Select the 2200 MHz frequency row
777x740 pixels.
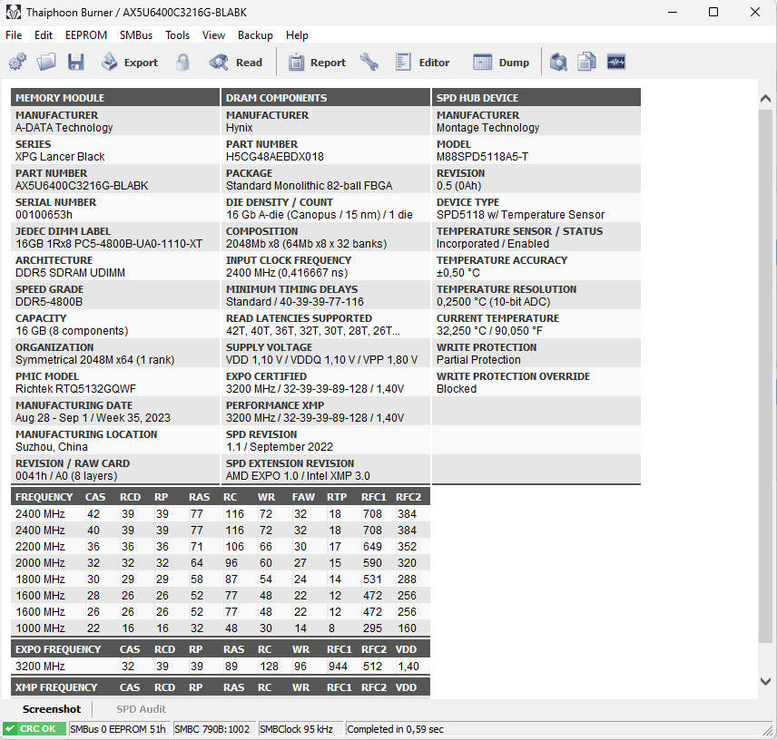pos(220,547)
